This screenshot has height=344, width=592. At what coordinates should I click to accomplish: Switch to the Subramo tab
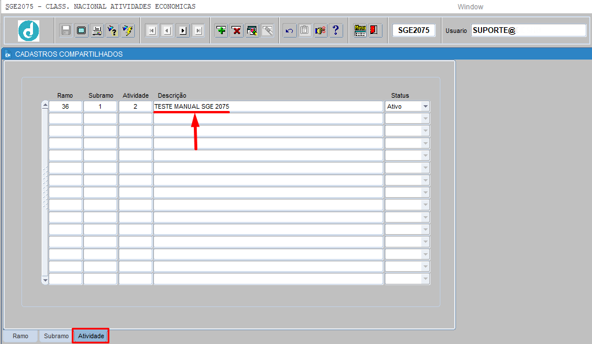tap(56, 336)
